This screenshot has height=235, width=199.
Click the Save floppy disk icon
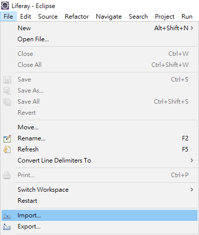coord(7,80)
